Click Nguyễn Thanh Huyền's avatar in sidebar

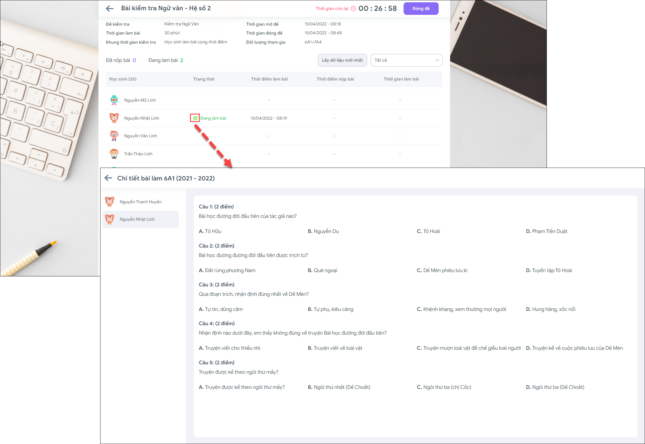(x=110, y=202)
